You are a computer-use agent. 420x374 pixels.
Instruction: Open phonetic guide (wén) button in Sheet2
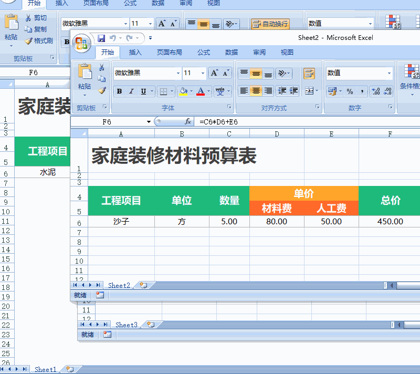220,91
